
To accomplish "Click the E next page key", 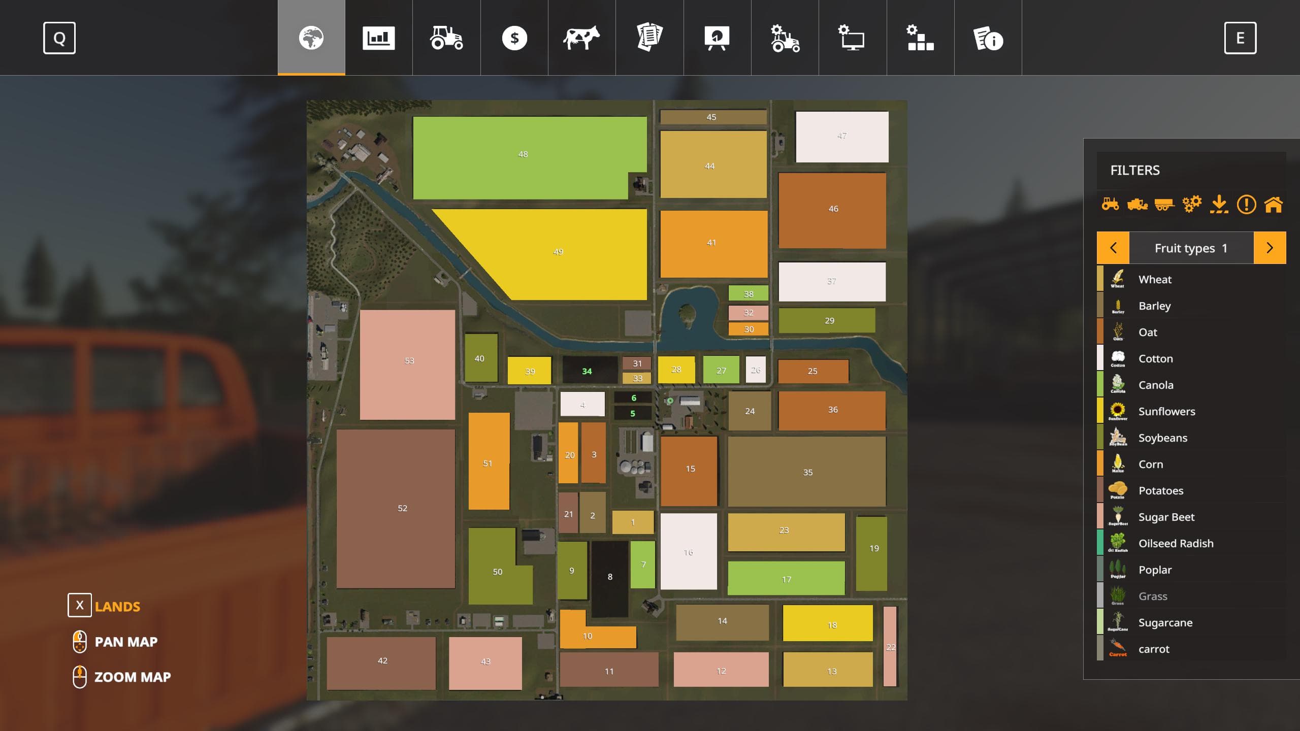I will click(1240, 38).
